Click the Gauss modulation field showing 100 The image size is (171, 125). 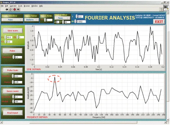[x=19, y=101]
